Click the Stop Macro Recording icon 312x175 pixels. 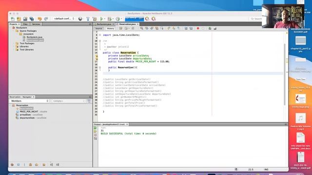(x=203, y=29)
